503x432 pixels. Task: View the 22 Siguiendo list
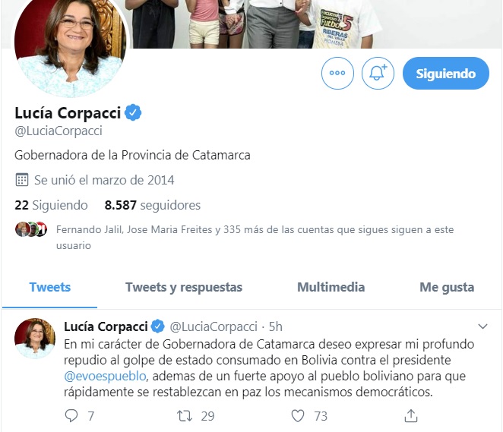(x=51, y=205)
